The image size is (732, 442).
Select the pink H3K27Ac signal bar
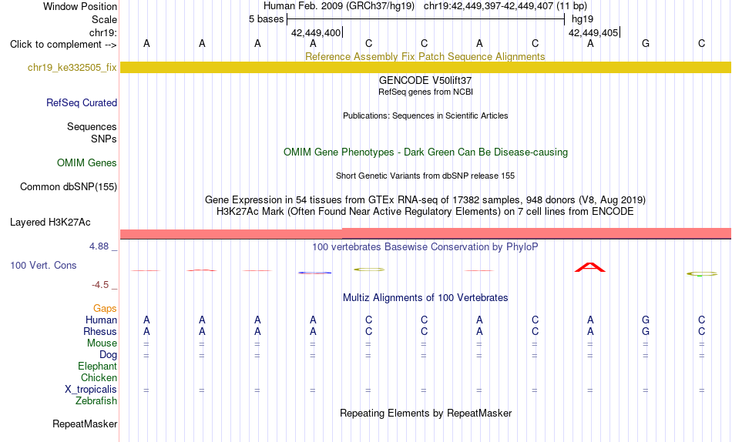tap(425, 233)
